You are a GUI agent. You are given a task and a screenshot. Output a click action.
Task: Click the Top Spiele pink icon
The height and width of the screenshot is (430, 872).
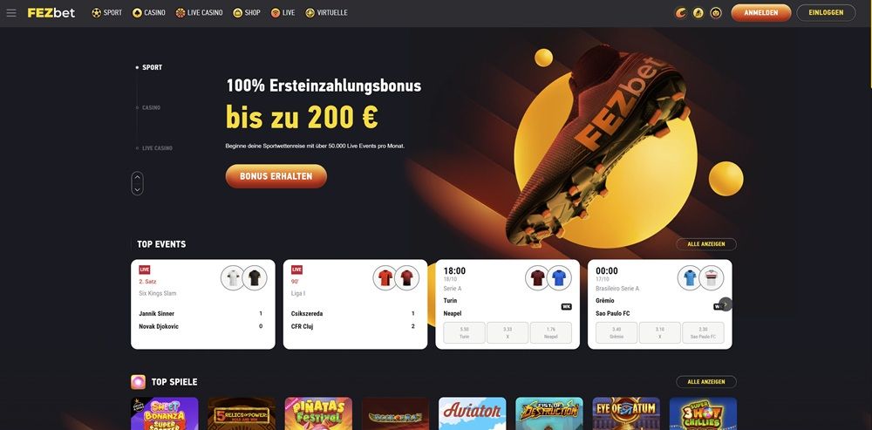point(138,382)
